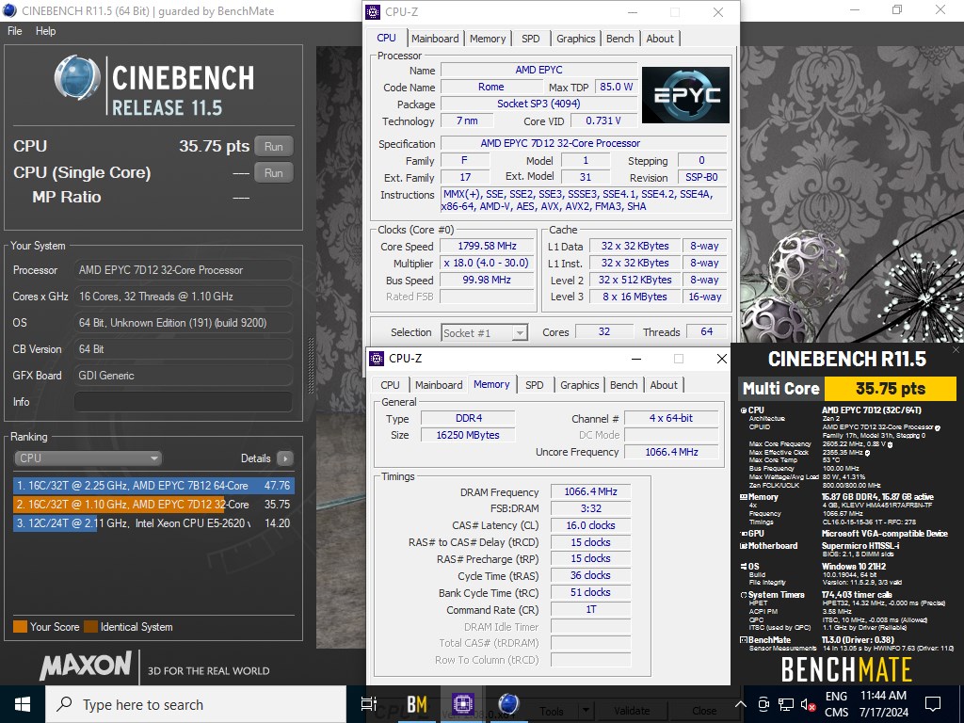Select Mainboard tab in lower CPU-Z window
This screenshot has height=723, width=964.
[439, 385]
